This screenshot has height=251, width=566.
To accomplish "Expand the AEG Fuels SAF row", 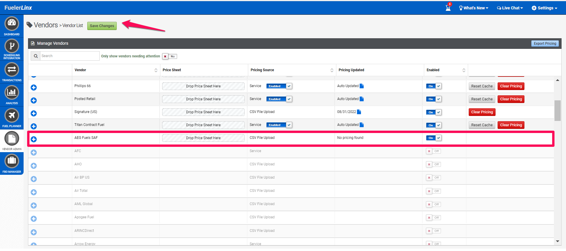I will coord(34,139).
